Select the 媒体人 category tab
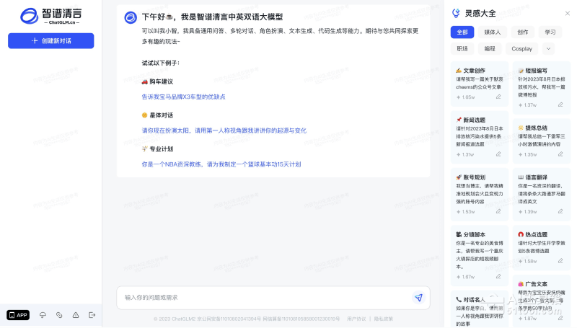577x328 pixels. pyautogui.click(x=492, y=32)
